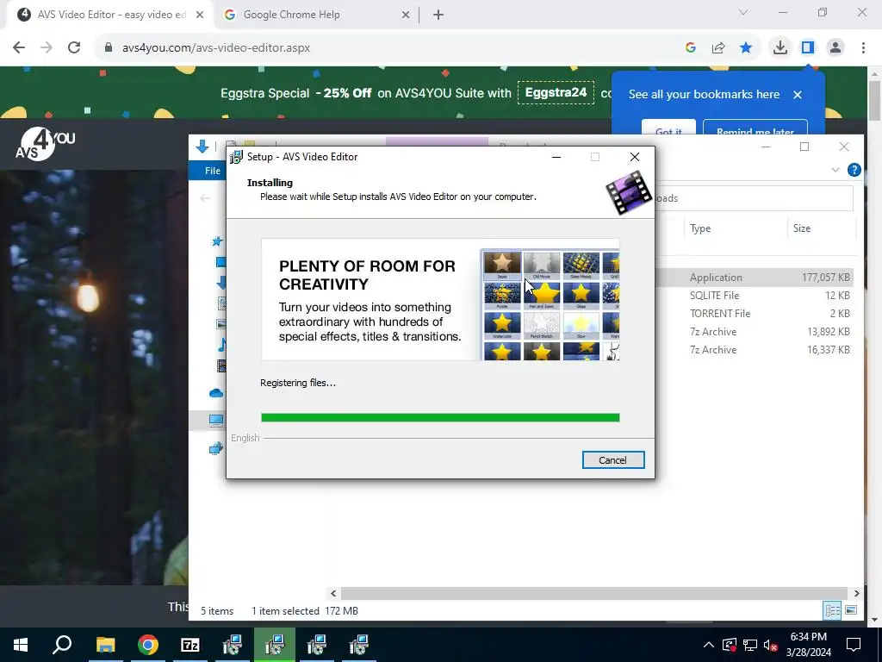Open Chrome three-dot menu
Image resolution: width=882 pixels, height=662 pixels.
[863, 48]
